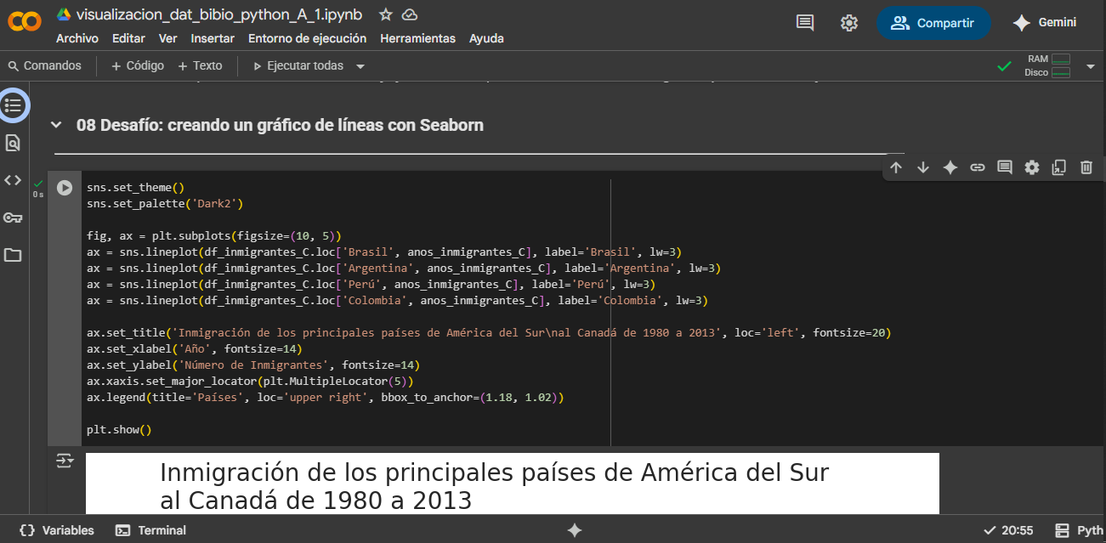This screenshot has height=543, width=1106.
Task: Add a new text cell with + Texto
Action: 200,65
